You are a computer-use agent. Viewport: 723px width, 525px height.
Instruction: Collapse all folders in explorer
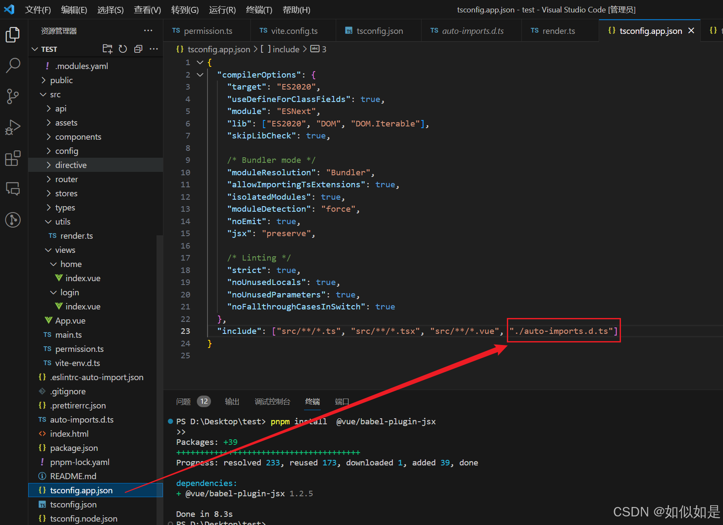coord(138,49)
